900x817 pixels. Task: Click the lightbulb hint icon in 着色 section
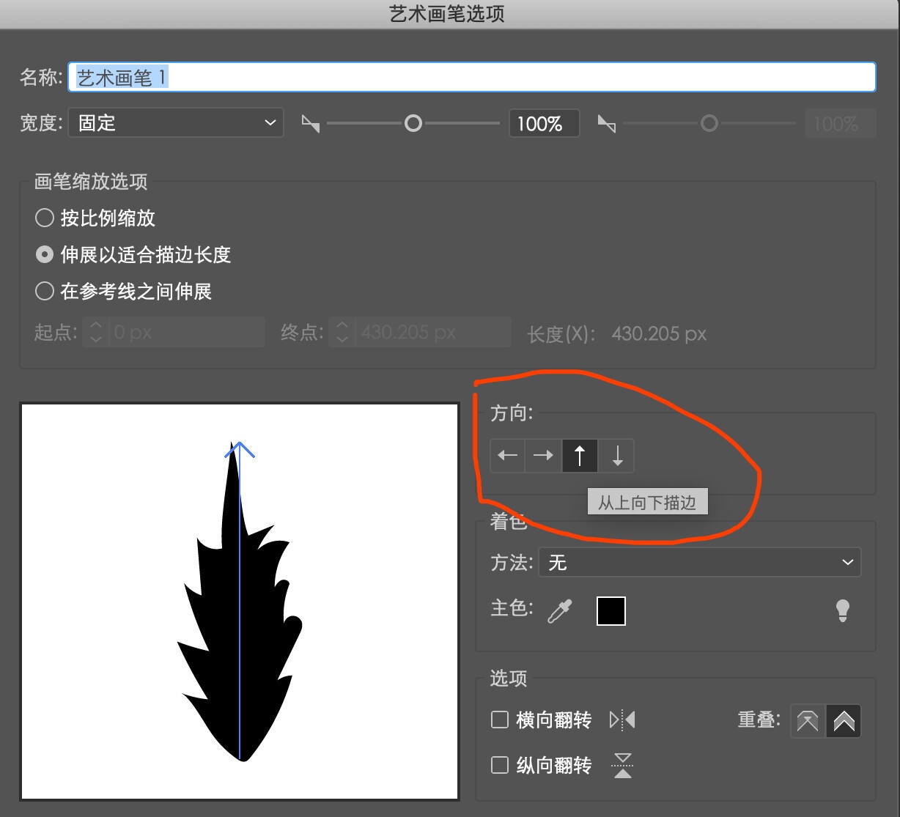click(x=842, y=610)
